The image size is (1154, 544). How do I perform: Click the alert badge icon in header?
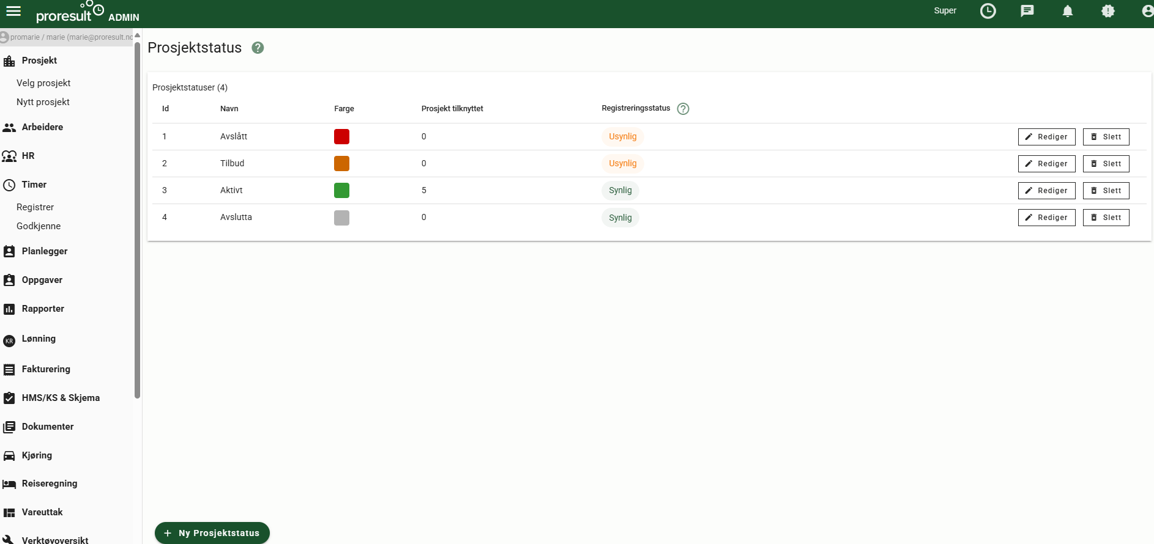pyautogui.click(x=1108, y=11)
